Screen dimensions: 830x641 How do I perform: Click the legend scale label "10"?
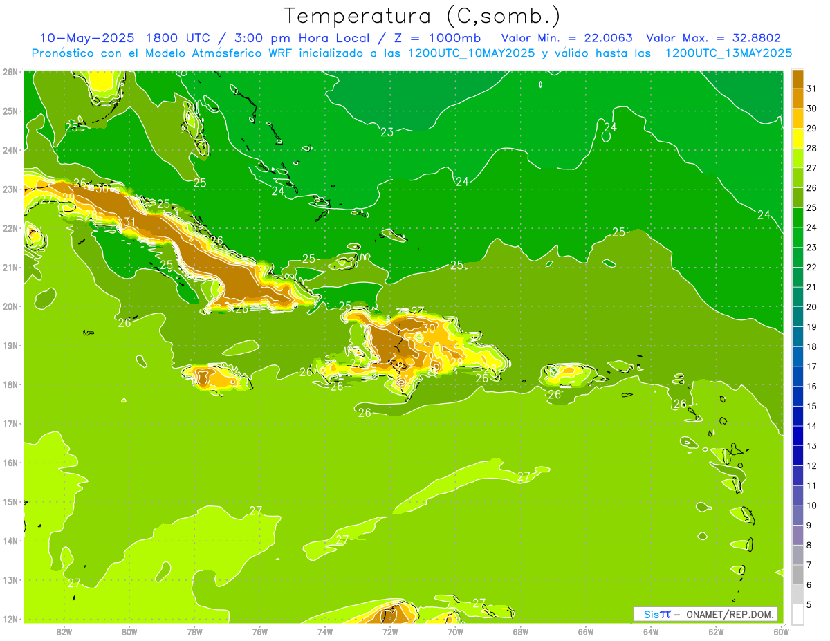[x=811, y=505]
